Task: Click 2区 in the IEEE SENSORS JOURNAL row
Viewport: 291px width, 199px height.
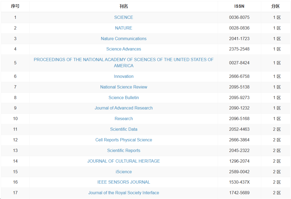Action: click(277, 182)
